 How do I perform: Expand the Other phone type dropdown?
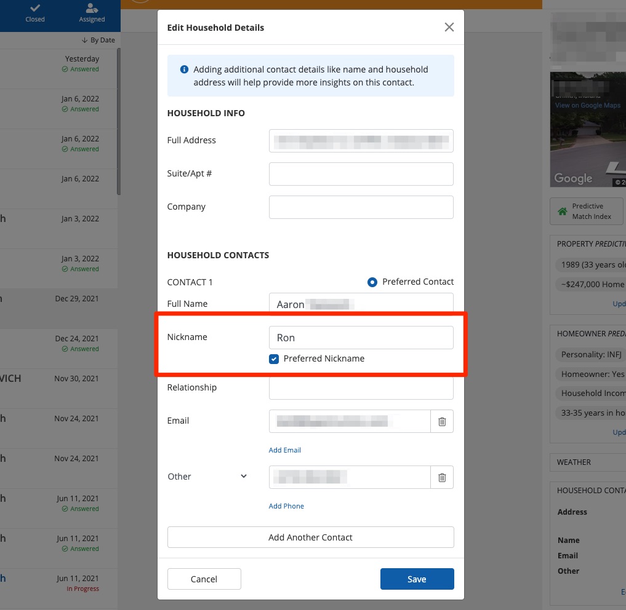(x=243, y=477)
